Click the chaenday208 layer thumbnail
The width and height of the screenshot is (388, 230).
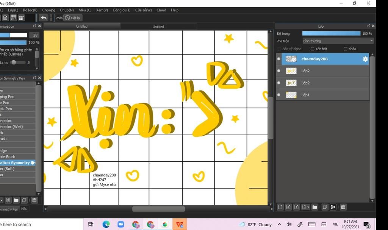point(291,59)
